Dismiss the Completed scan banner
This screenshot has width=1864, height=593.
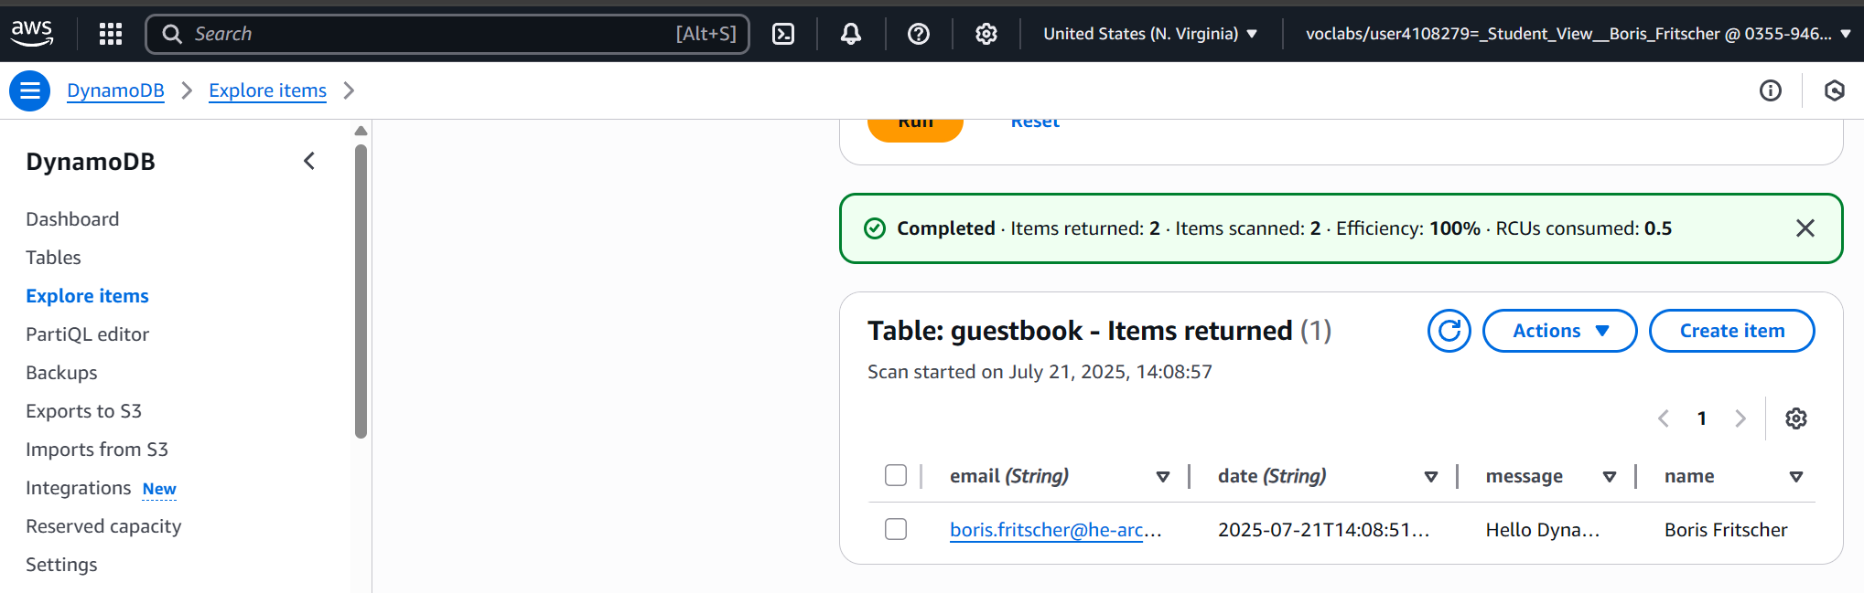tap(1805, 228)
